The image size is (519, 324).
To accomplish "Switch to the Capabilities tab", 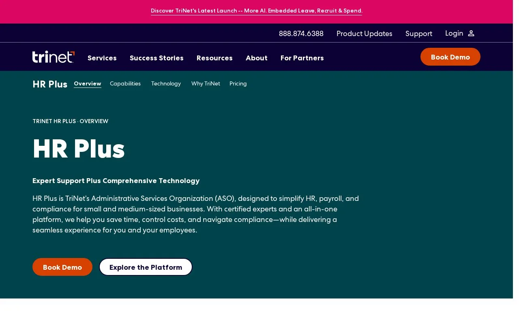I will [x=125, y=83].
